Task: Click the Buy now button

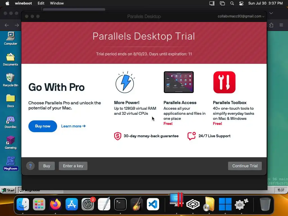Action: tap(43, 126)
